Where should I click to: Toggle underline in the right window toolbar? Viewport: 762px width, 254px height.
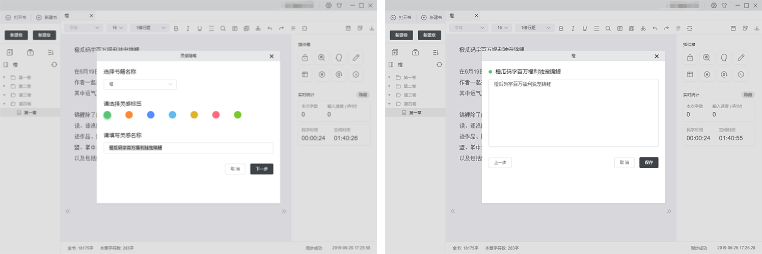click(x=585, y=28)
